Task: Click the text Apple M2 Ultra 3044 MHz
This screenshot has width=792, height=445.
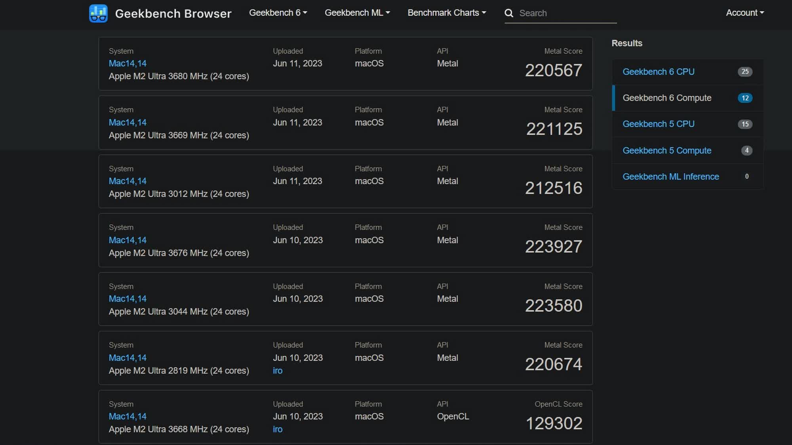Action: (x=158, y=311)
